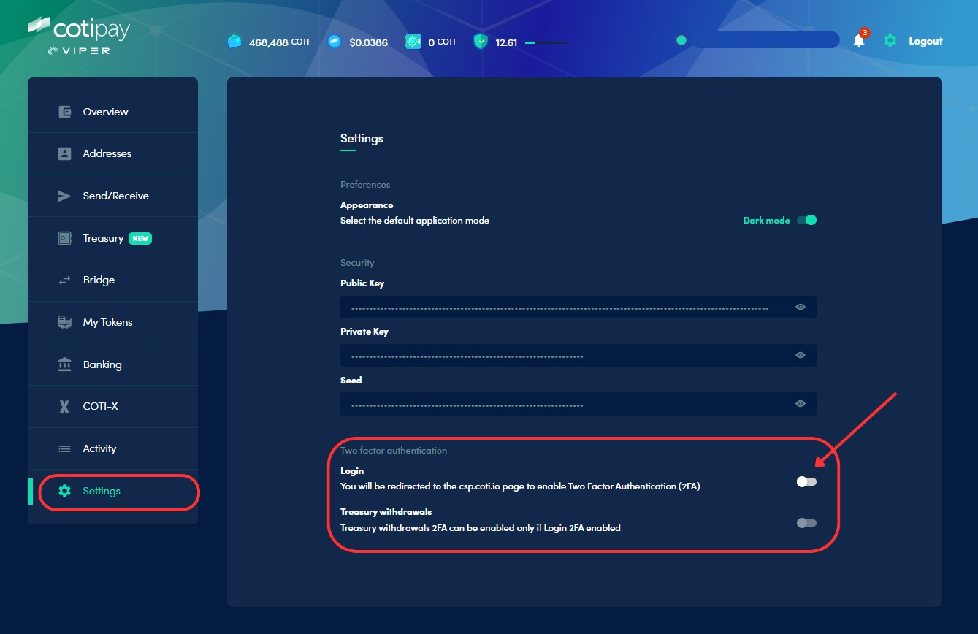This screenshot has width=978, height=634.
Task: Open Send/Receive section
Action: [x=113, y=196]
